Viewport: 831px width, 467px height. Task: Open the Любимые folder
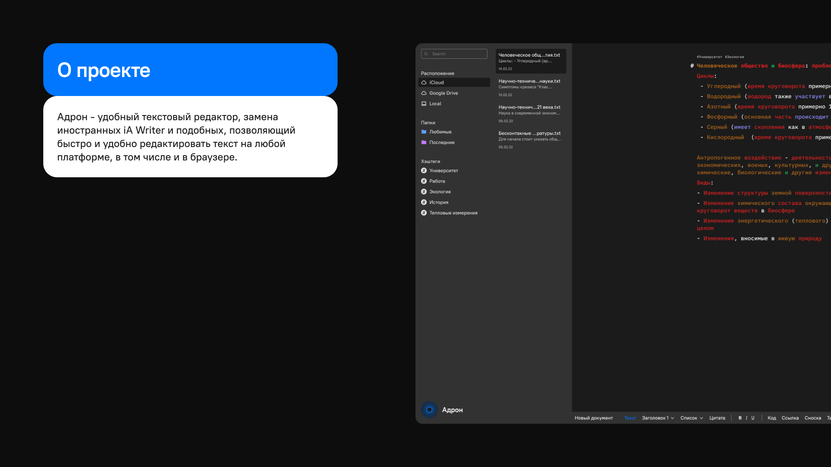click(x=440, y=132)
